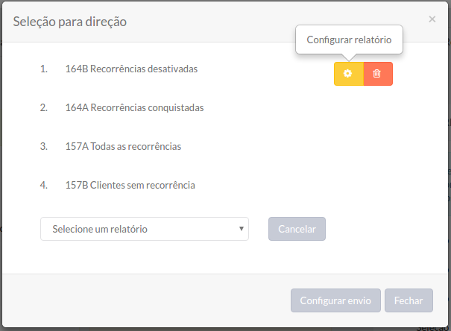Click the empty footer area beside Configurar envio
The image size is (451, 331).
point(144,300)
